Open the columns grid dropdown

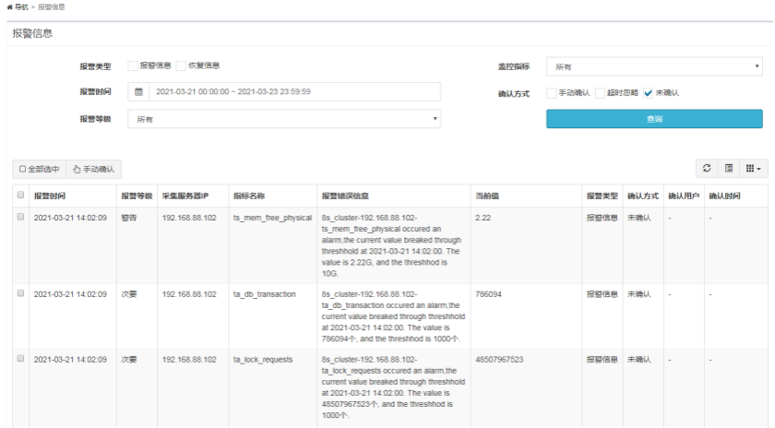[753, 169]
